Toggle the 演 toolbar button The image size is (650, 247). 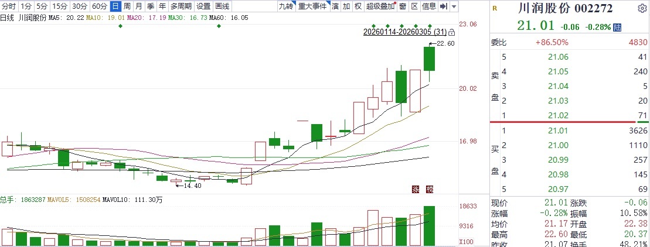pyautogui.click(x=335, y=6)
